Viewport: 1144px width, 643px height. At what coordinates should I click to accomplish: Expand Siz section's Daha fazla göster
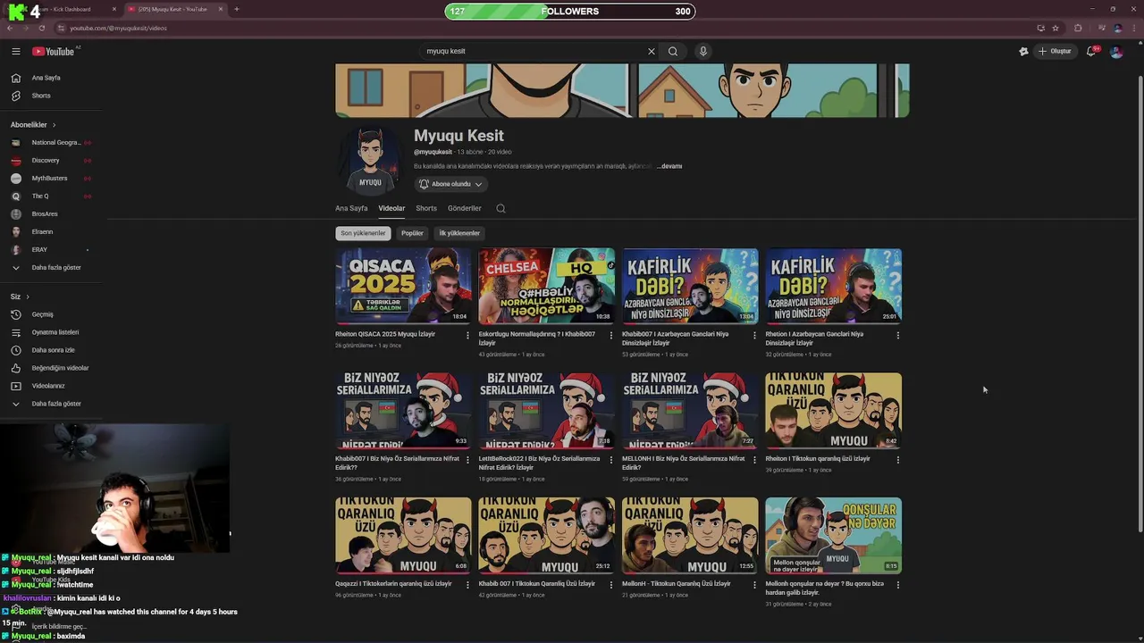[x=56, y=404]
